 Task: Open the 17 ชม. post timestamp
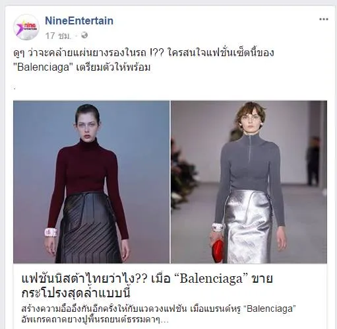58,36
